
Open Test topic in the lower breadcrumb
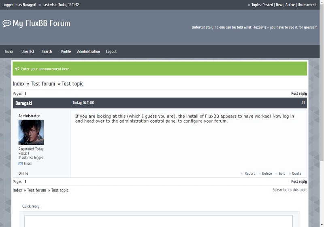click(x=60, y=190)
